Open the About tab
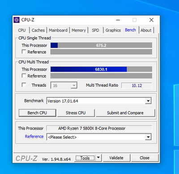This screenshot has width=179, height=174. pos(146,30)
